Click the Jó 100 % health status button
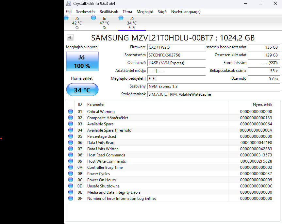The width and height of the screenshot is (282, 224). click(x=82, y=61)
